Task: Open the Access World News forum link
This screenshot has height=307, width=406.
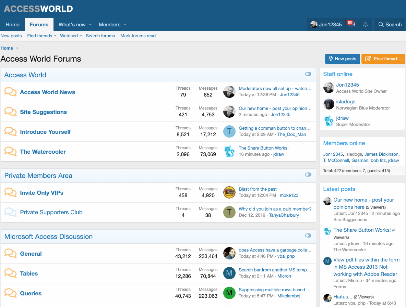Action: pos(48,92)
